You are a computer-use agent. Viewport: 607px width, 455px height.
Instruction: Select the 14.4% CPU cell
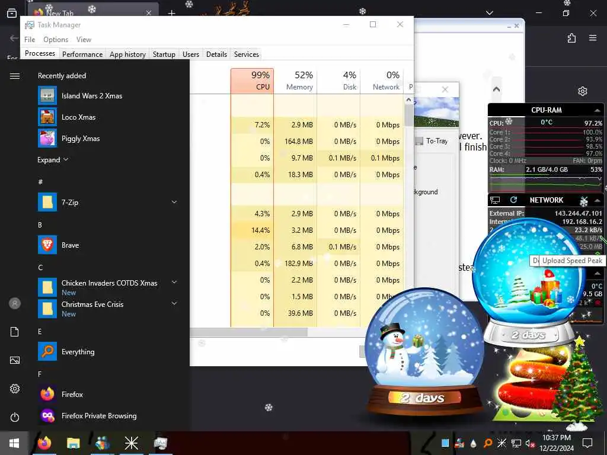(252, 230)
